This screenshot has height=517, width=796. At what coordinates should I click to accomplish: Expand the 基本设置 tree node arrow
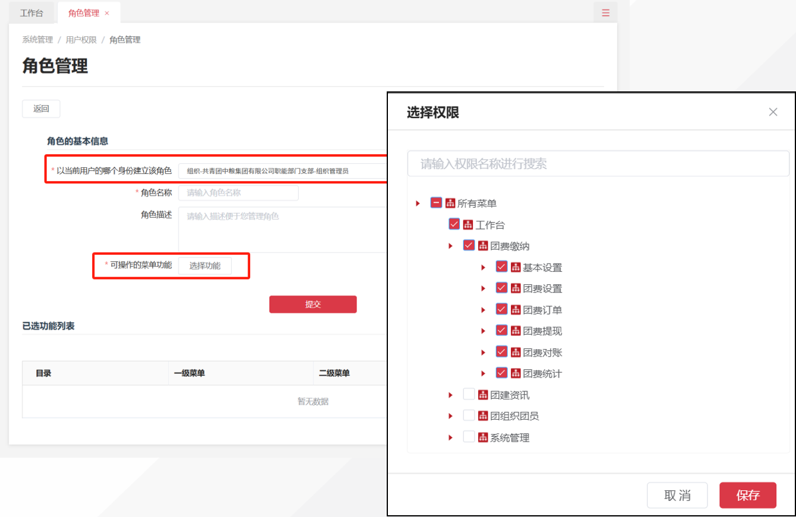click(x=484, y=267)
